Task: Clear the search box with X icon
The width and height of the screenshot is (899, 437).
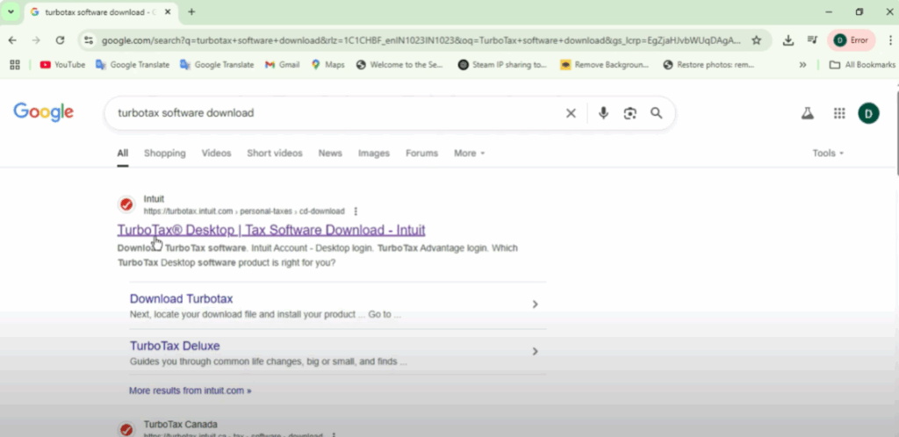Action: pyautogui.click(x=571, y=113)
